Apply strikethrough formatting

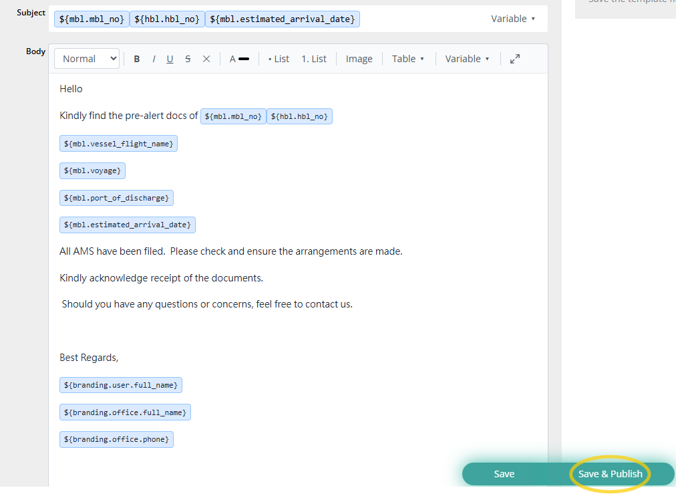[x=188, y=59]
